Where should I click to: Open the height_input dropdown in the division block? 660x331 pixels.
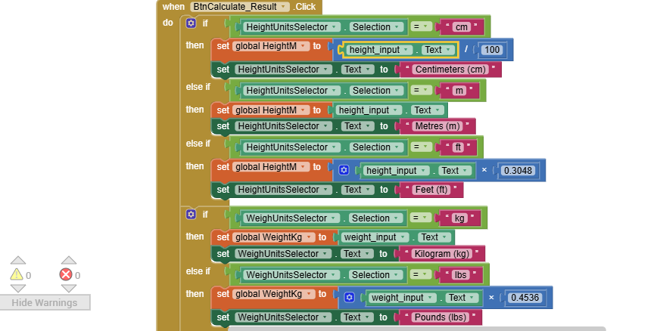[406, 50]
